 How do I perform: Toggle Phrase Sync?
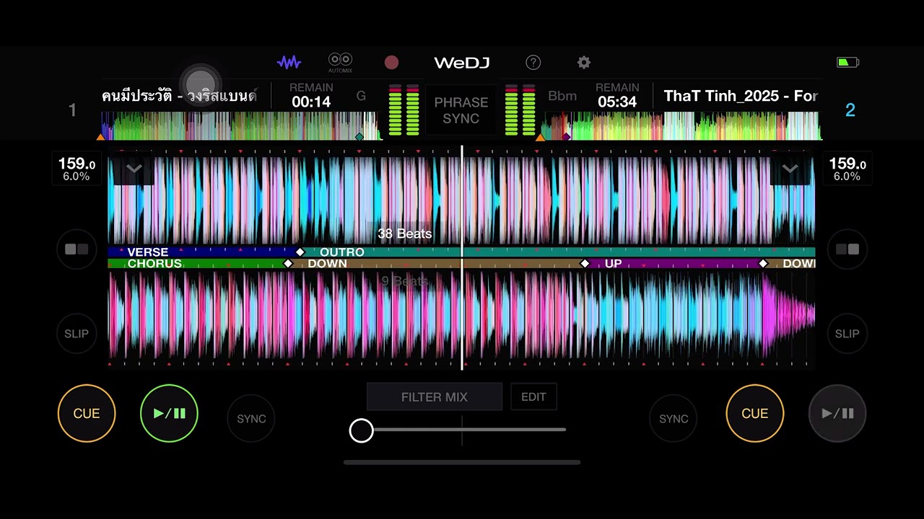[x=461, y=110]
